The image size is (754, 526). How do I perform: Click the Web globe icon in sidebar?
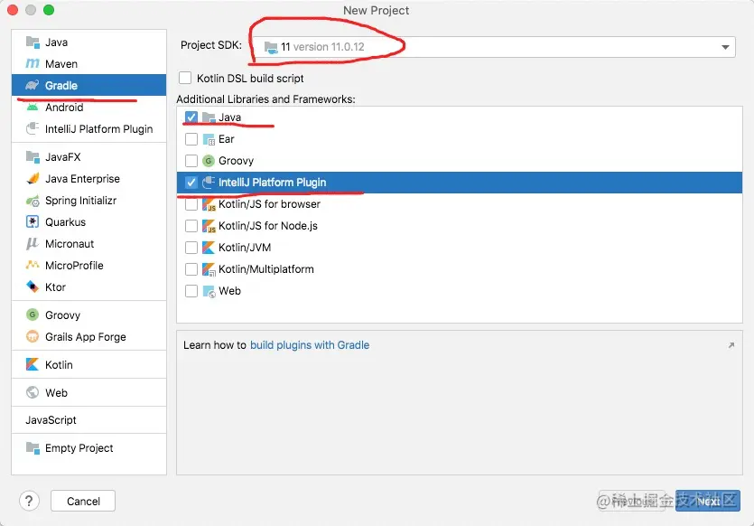(33, 392)
